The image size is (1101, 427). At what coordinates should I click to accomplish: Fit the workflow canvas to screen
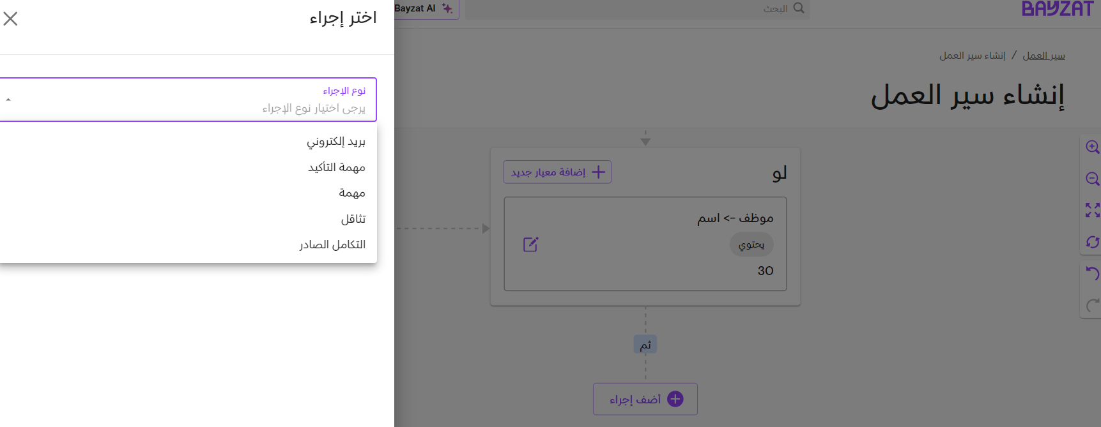1092,210
